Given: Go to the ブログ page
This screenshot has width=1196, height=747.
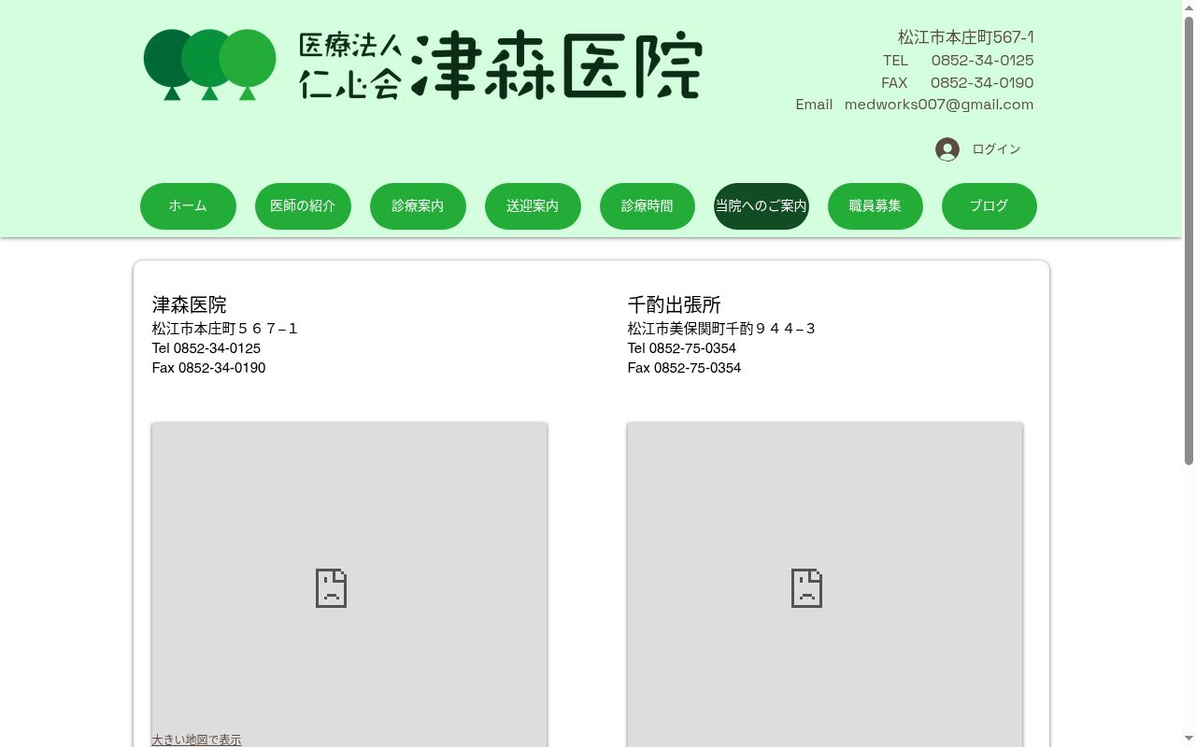Looking at the screenshot, I should click(990, 206).
